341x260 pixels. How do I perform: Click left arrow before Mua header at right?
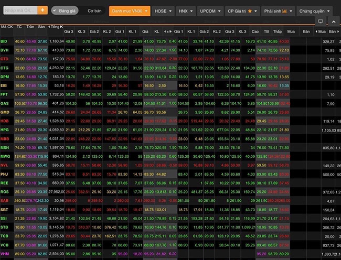[316, 31]
